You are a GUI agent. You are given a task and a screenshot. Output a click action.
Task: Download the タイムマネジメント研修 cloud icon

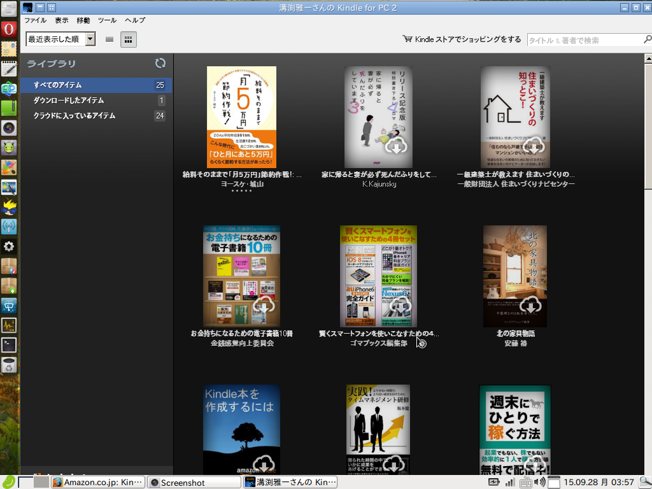point(393,464)
